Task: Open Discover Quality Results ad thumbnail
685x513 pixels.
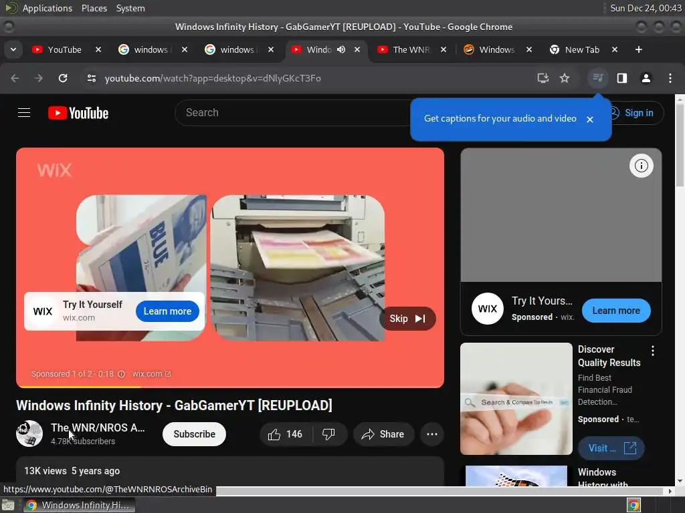Action: coord(516,399)
